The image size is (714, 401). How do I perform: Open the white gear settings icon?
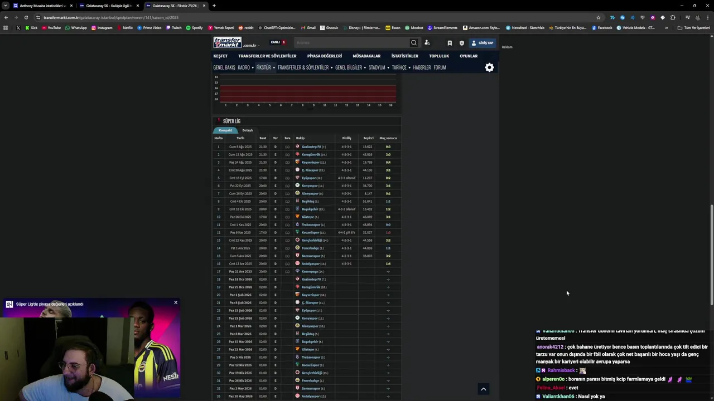[x=489, y=67]
